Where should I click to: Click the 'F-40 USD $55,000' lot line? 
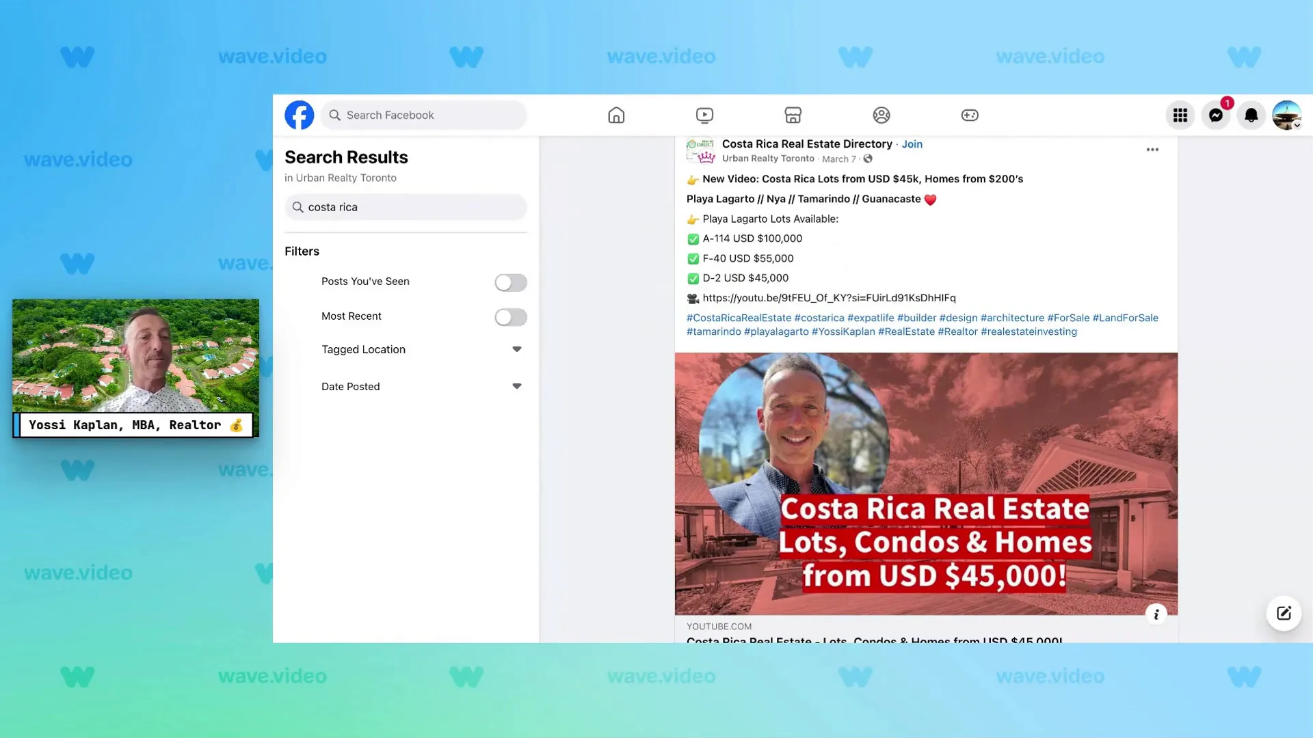748,258
